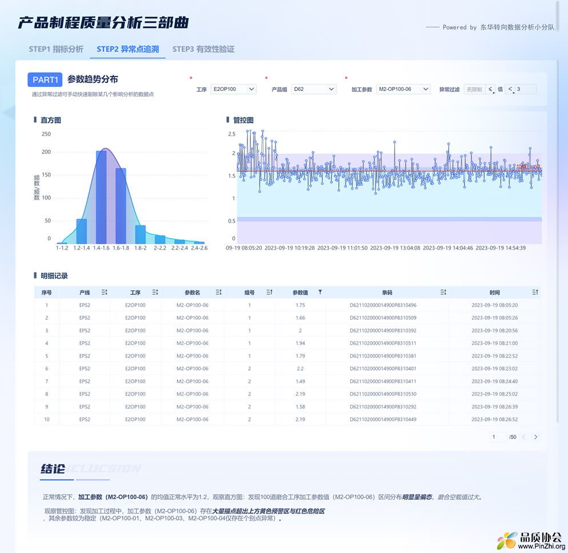Click the 1.4-1.6 histogram bar

tap(102, 197)
